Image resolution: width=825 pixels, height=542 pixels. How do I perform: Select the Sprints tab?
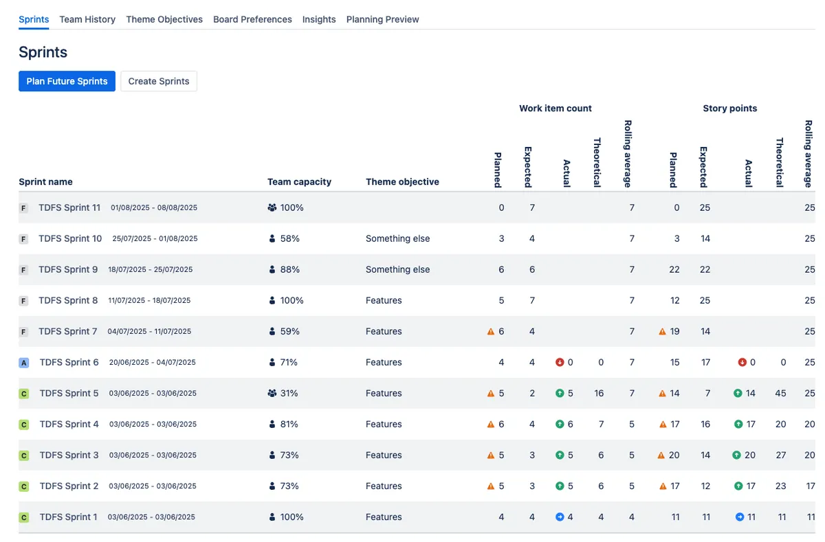tap(34, 19)
